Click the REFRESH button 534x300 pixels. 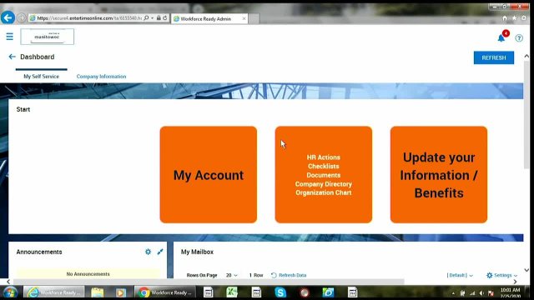click(x=493, y=57)
